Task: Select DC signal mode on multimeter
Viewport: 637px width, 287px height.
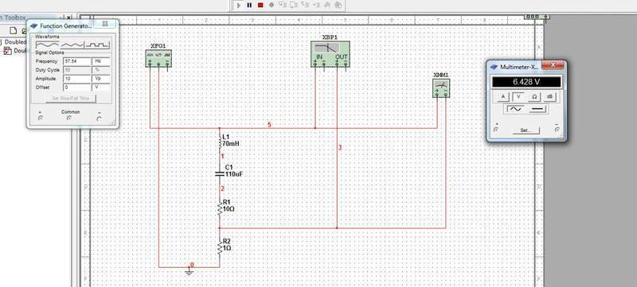Action: point(537,110)
